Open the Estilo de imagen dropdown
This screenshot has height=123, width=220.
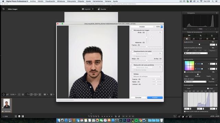coord(195,82)
